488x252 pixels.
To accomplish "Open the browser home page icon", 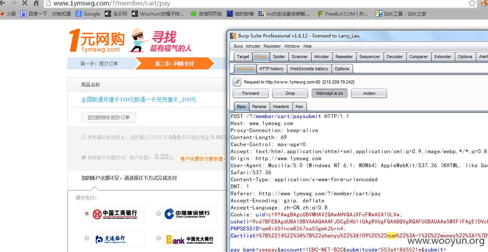I will 36,3.
